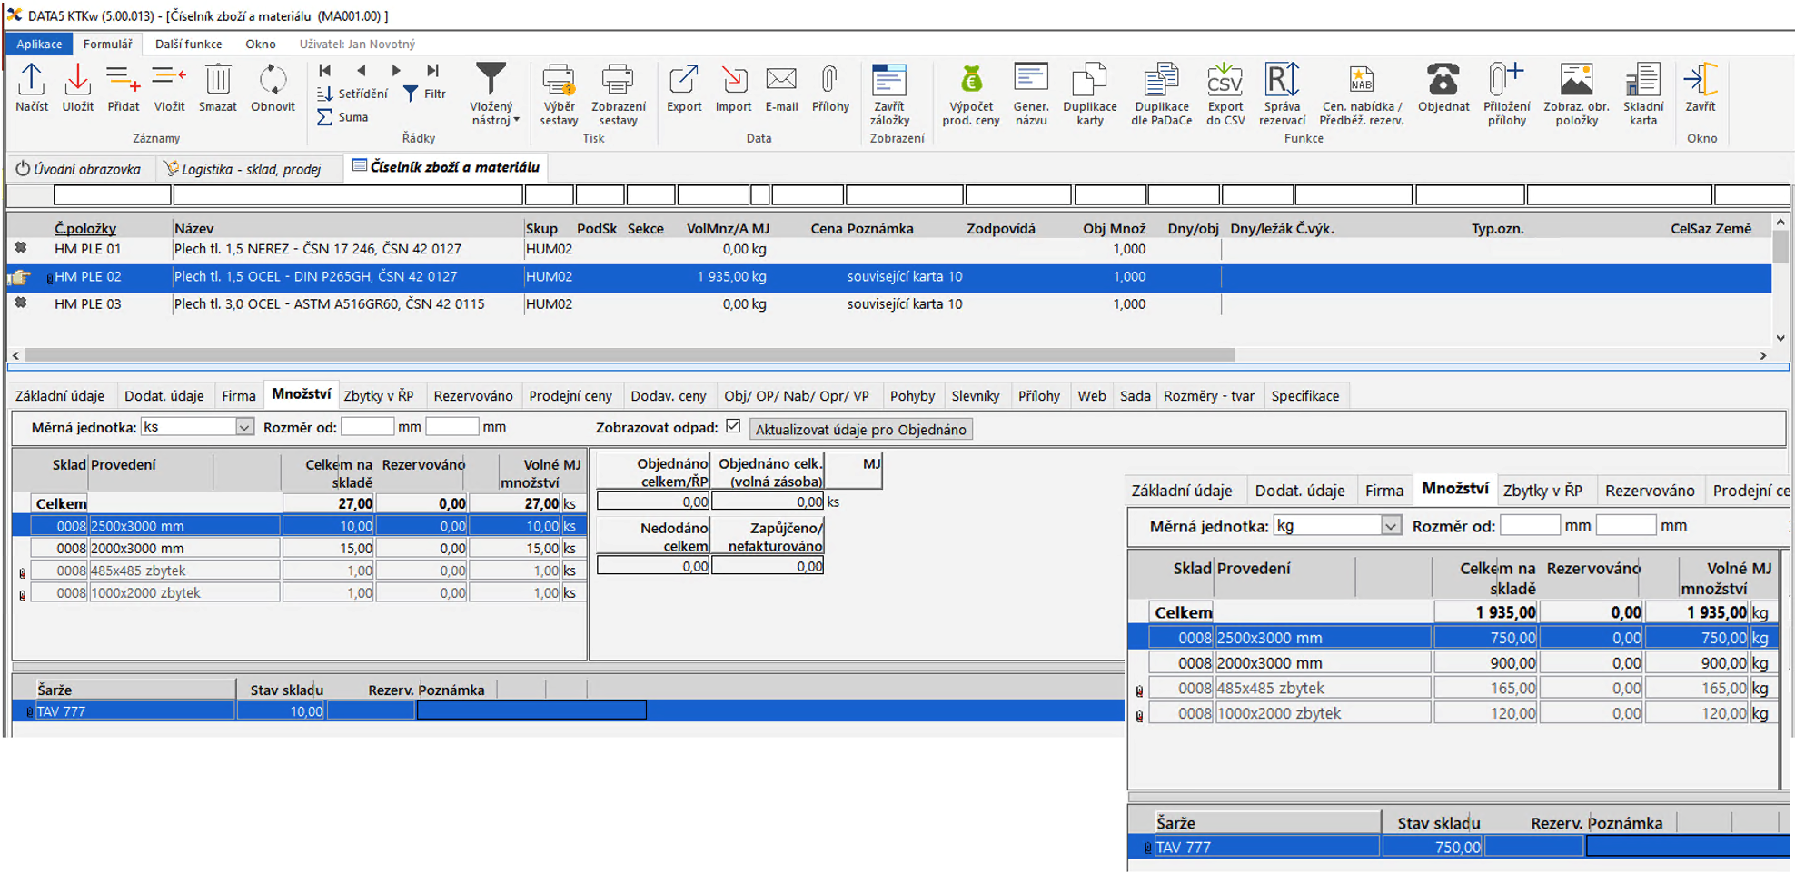
Task: Switch to the Rezervováno tab
Action: [472, 396]
